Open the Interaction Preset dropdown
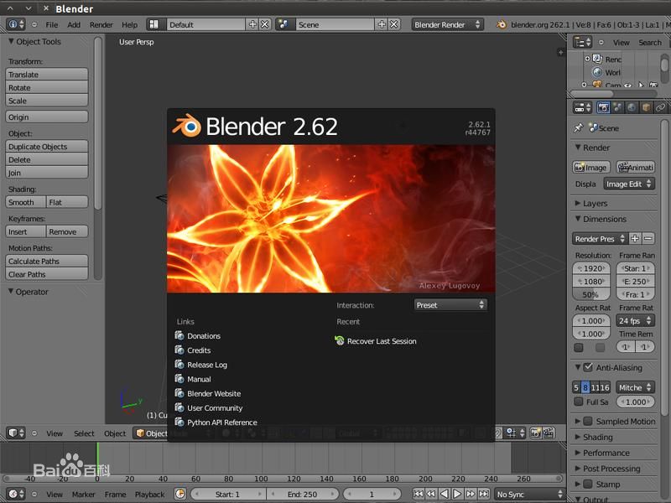The image size is (671, 503). pos(450,305)
